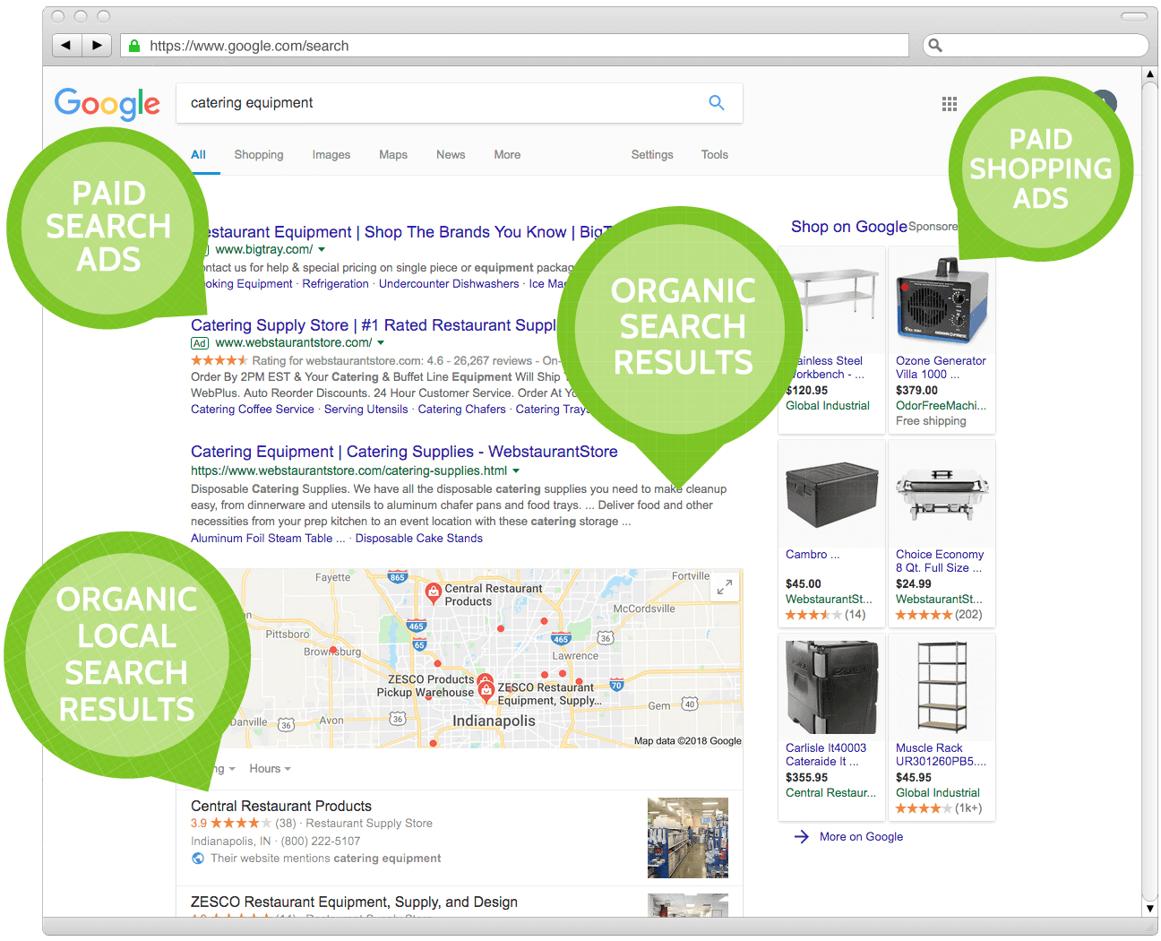Open Tools in the search toolbar

[715, 155]
